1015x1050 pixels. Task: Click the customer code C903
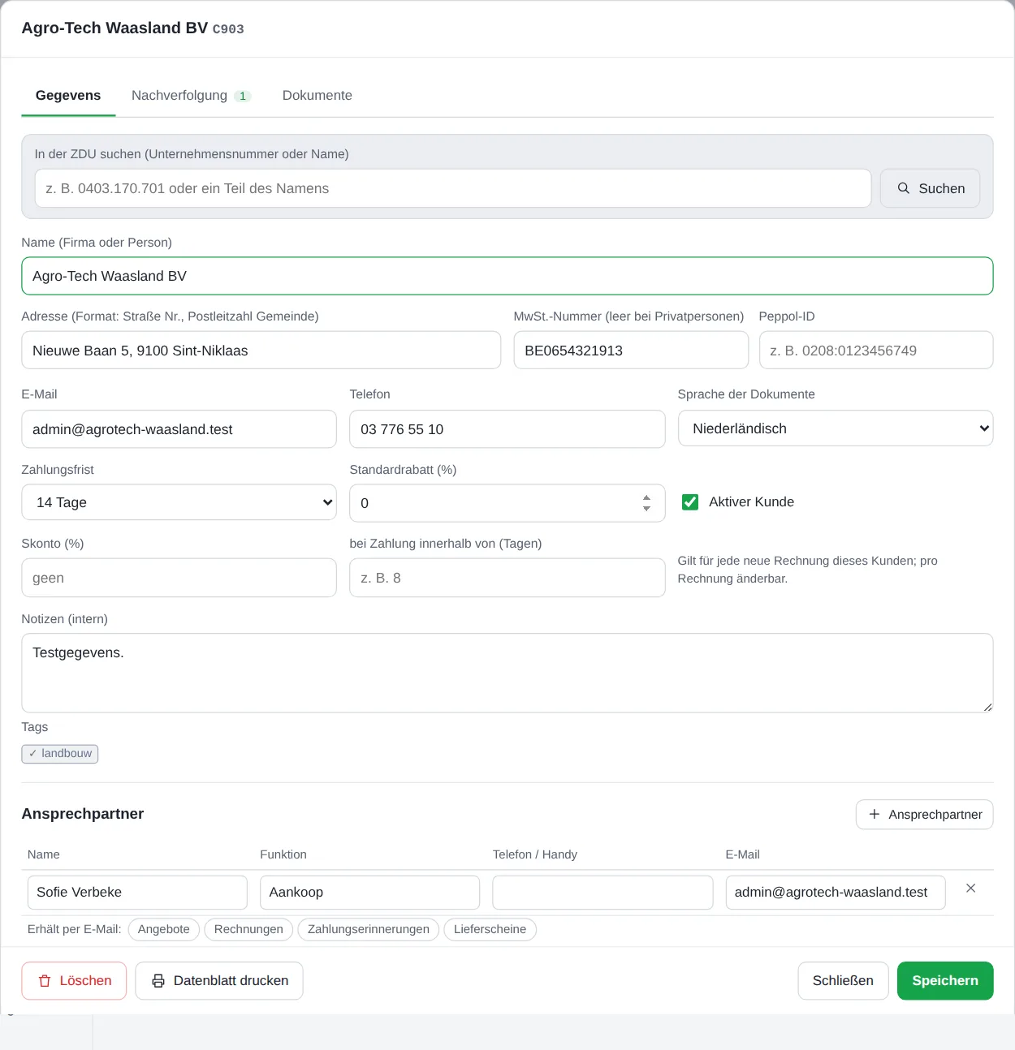click(228, 29)
